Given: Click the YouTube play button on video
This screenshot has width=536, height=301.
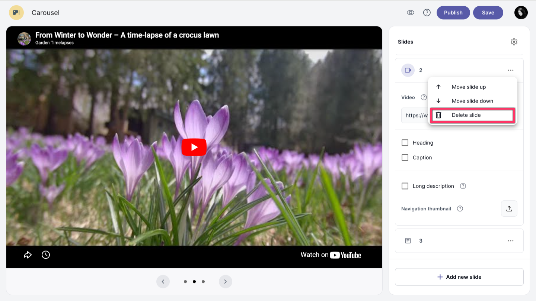Looking at the screenshot, I should (x=194, y=147).
